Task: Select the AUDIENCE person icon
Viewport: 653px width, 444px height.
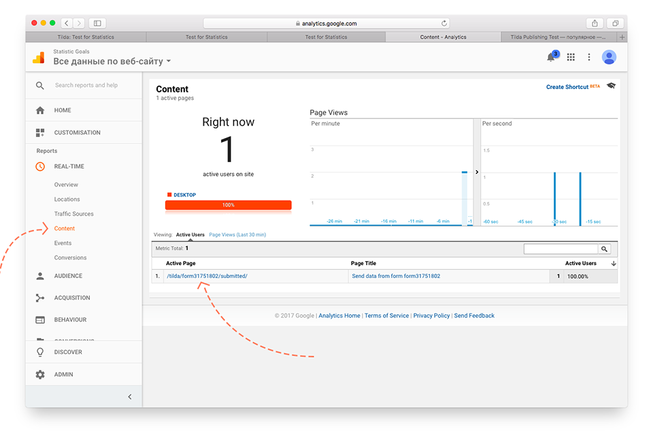Action: point(39,275)
